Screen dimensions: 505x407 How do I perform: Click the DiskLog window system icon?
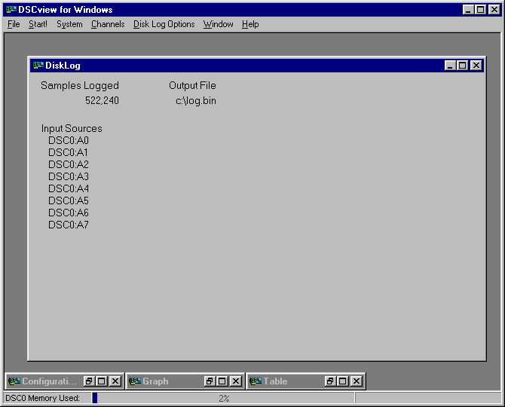tap(38, 66)
